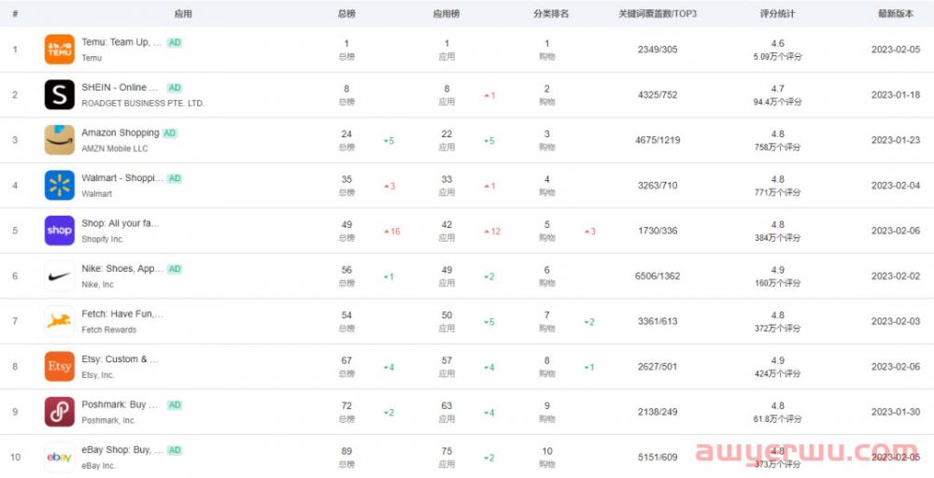Viewport: 934px width, 478px height.
Task: Click the 关键词覆盖数/TOP3 column header
Action: pos(658,13)
